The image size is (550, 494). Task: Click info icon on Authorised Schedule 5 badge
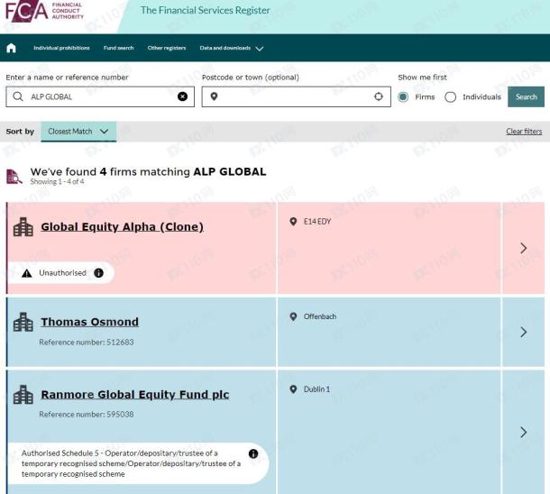point(253,453)
